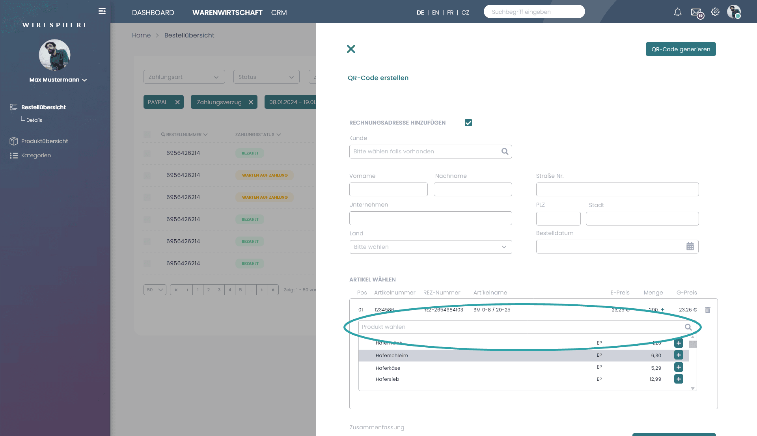
Task: Close the QR-Code panel with X
Action: (351, 49)
